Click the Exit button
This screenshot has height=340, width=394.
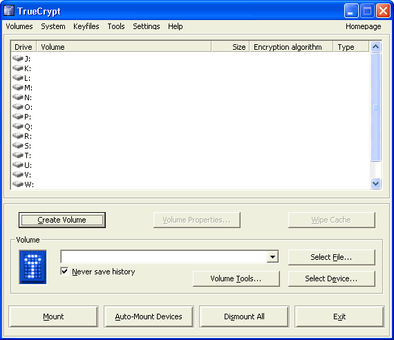point(339,317)
